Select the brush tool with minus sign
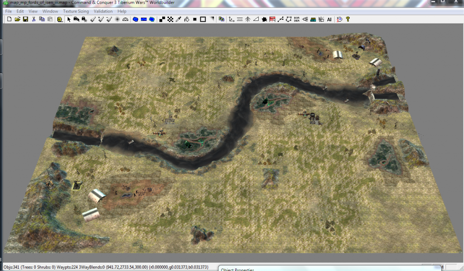The width and height of the screenshot is (464, 271). point(109,19)
